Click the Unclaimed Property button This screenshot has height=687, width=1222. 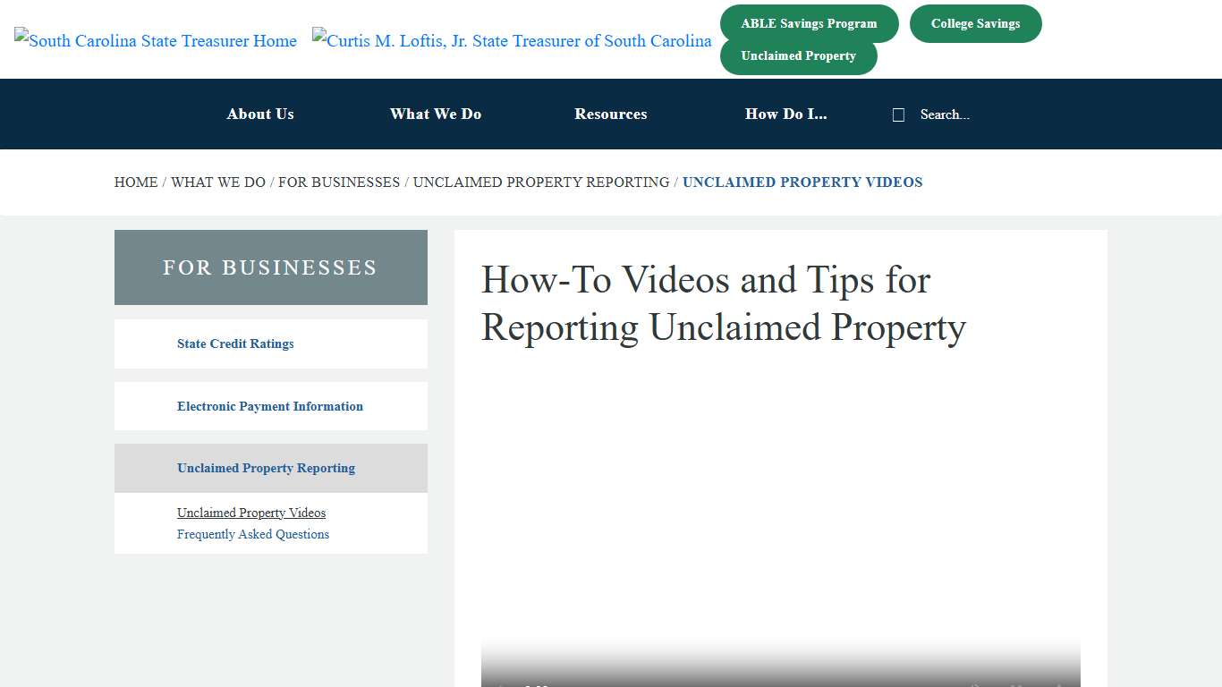point(799,55)
